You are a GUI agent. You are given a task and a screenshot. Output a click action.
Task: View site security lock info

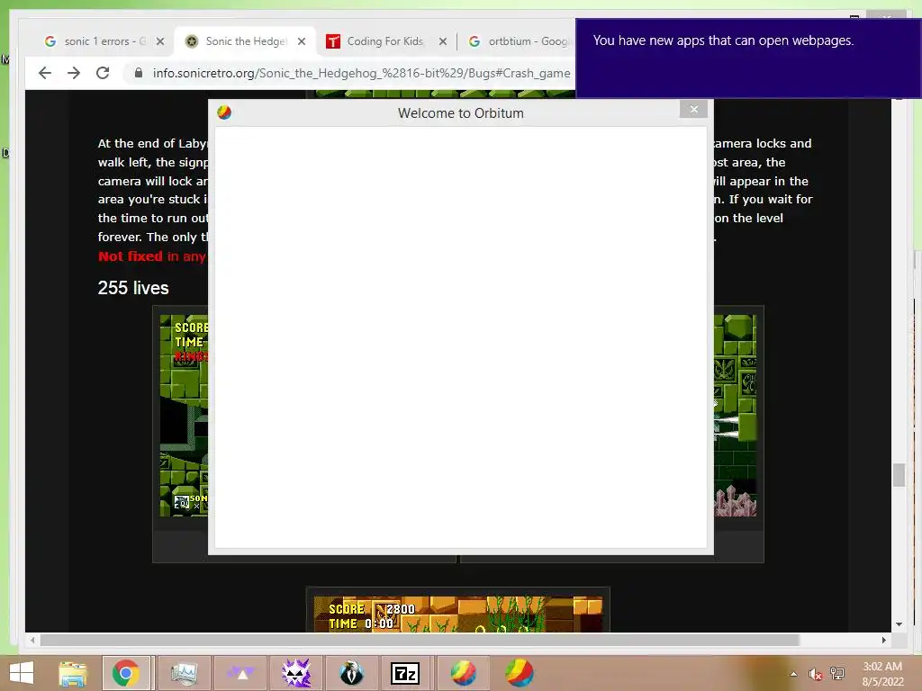[x=138, y=73]
